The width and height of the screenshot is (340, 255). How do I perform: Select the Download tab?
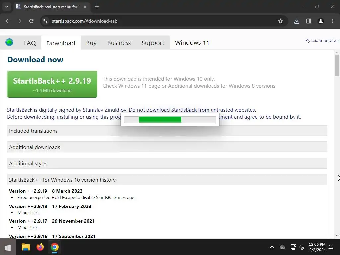tap(61, 43)
